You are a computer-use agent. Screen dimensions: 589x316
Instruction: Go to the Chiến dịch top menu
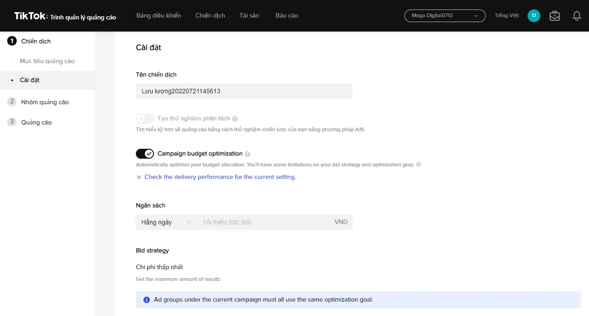210,16
